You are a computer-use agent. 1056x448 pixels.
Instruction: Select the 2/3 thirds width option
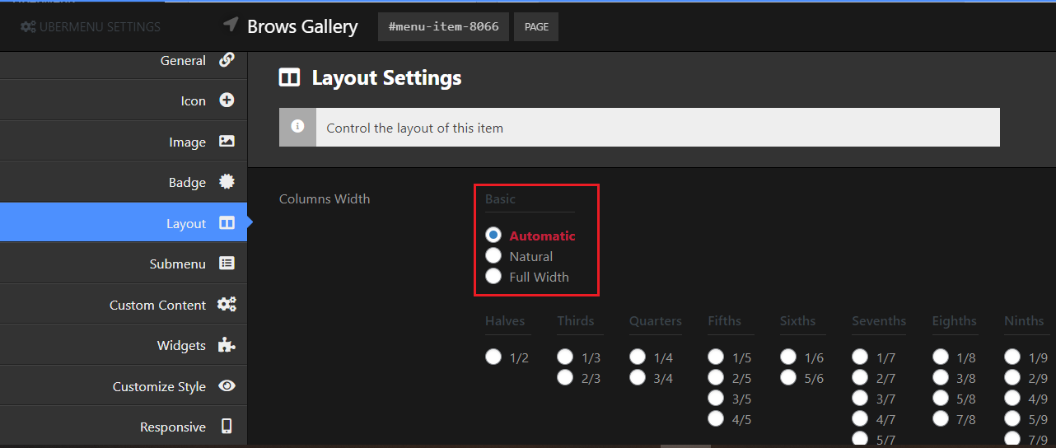pyautogui.click(x=565, y=378)
